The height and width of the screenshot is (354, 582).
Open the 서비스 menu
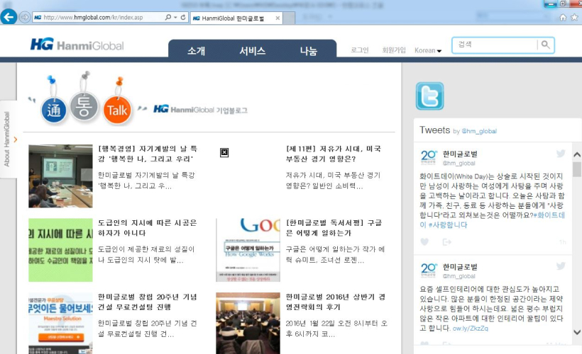click(x=253, y=51)
